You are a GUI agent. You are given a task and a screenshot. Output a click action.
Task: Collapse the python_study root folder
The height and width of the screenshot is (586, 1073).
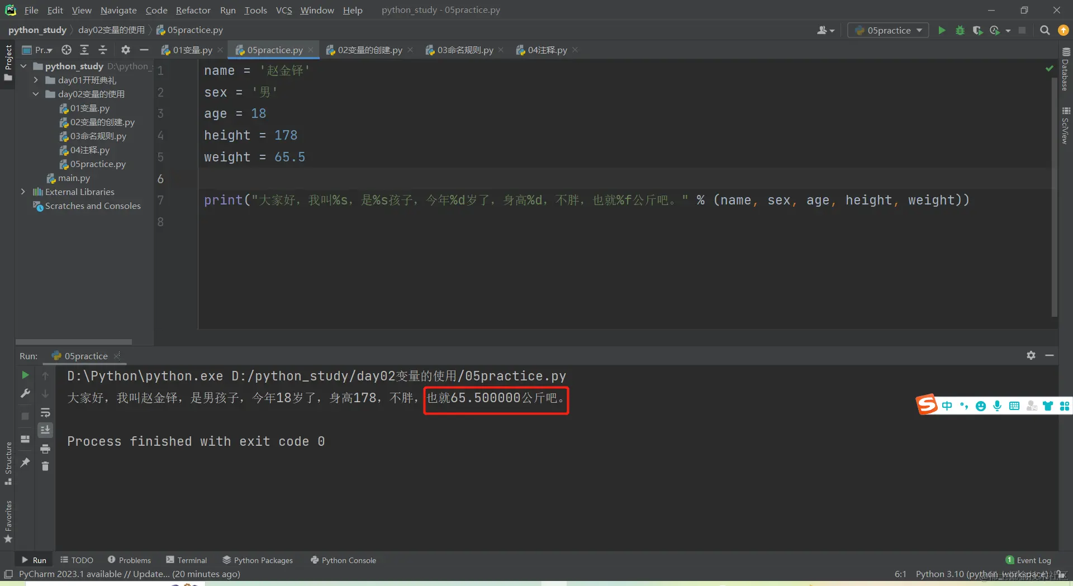(x=23, y=66)
